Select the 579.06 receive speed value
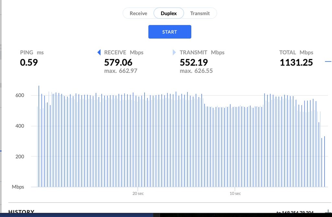The height and width of the screenshot is (217, 332). (x=118, y=62)
